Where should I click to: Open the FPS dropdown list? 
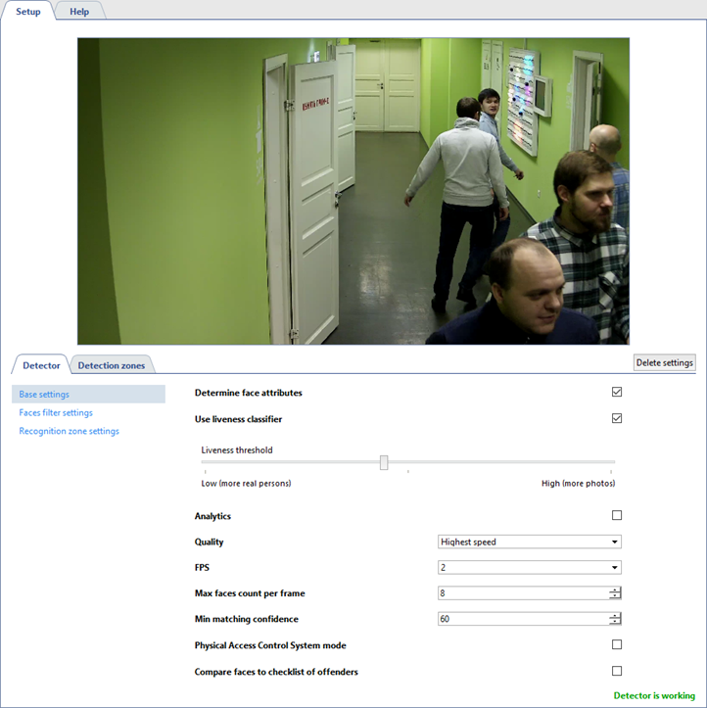[x=529, y=567]
